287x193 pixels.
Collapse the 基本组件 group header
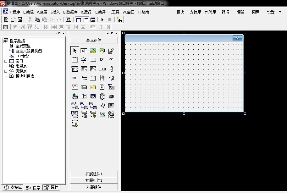click(x=94, y=40)
